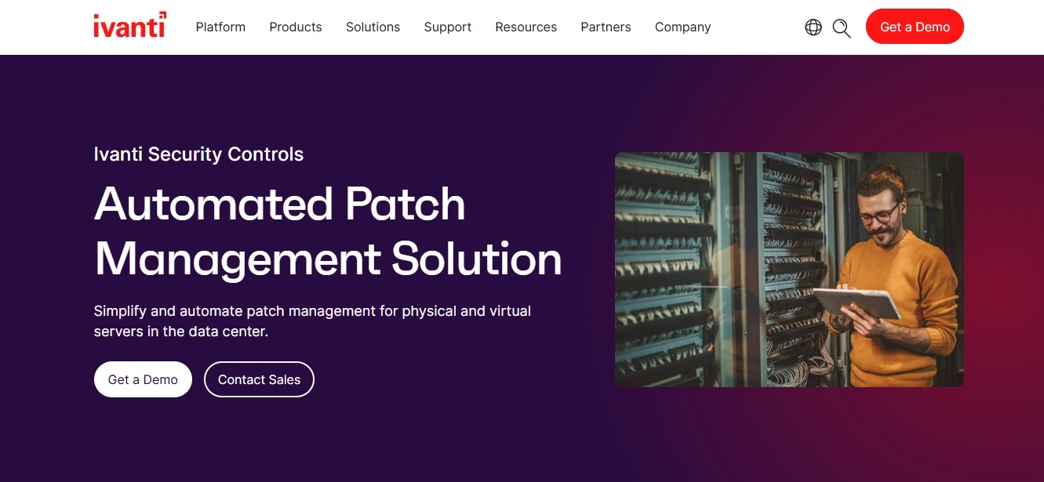Open the Support menu

[x=448, y=27]
